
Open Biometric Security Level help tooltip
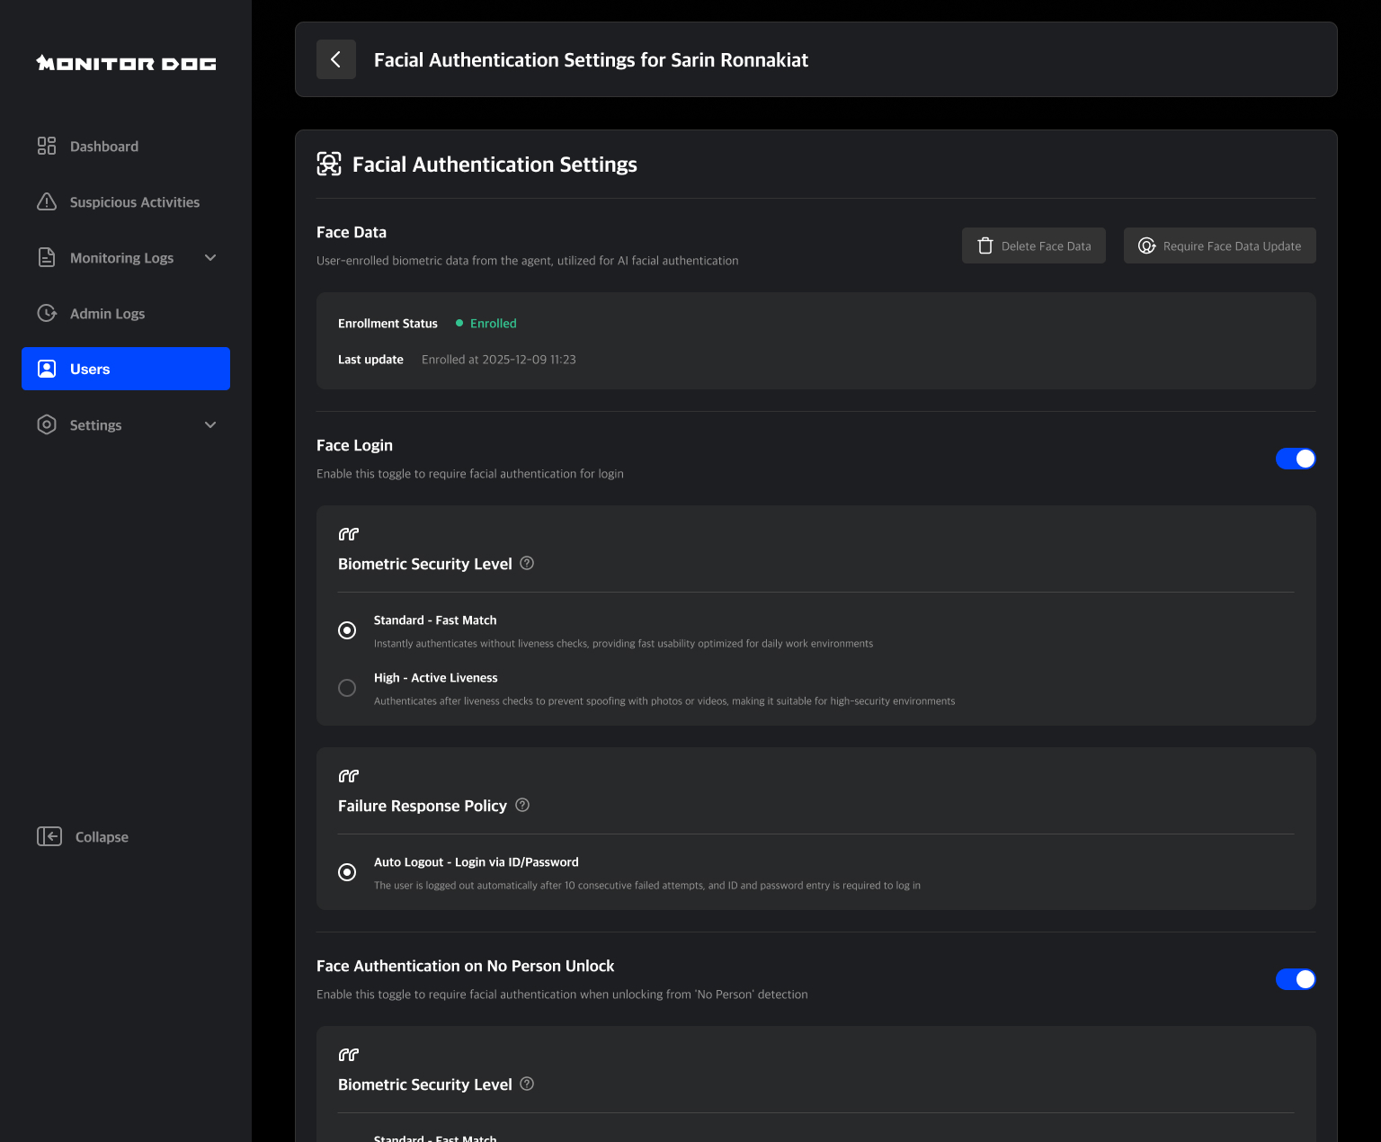coord(527,563)
